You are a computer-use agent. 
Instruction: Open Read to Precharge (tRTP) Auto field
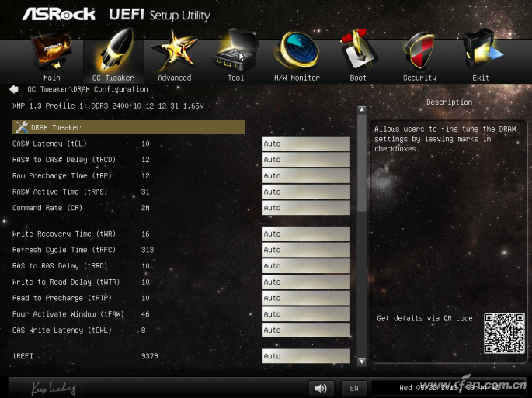[306, 298]
